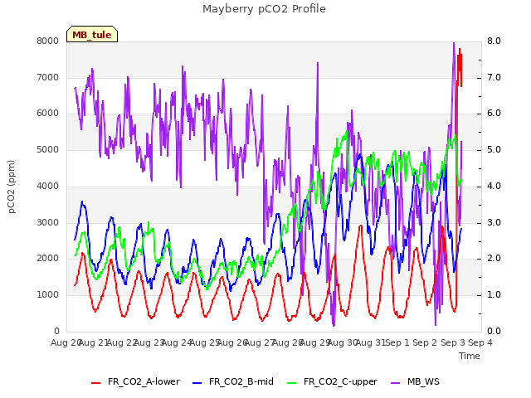Click the purple MB_WS legend swatch
Image resolution: width=531 pixels, height=398 pixels.
coord(395,383)
